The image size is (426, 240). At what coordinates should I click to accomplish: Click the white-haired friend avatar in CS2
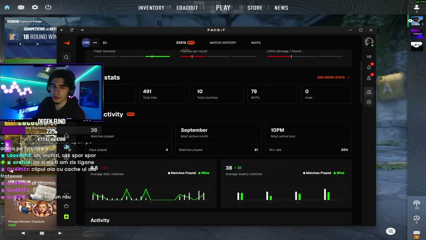click(417, 46)
